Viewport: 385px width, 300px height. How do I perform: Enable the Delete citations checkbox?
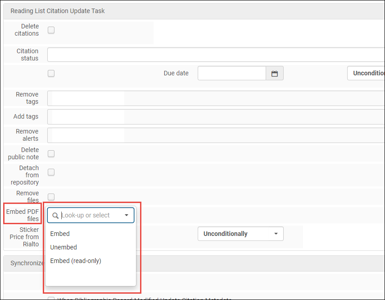51,30
